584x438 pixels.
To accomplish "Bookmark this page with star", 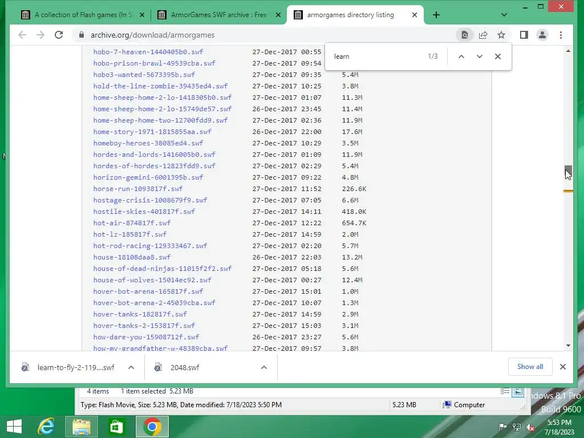I will (501, 35).
